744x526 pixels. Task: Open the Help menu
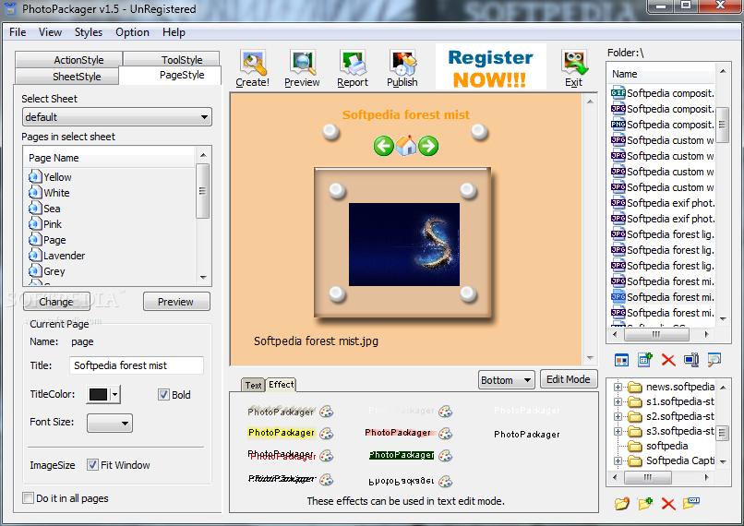(x=174, y=32)
